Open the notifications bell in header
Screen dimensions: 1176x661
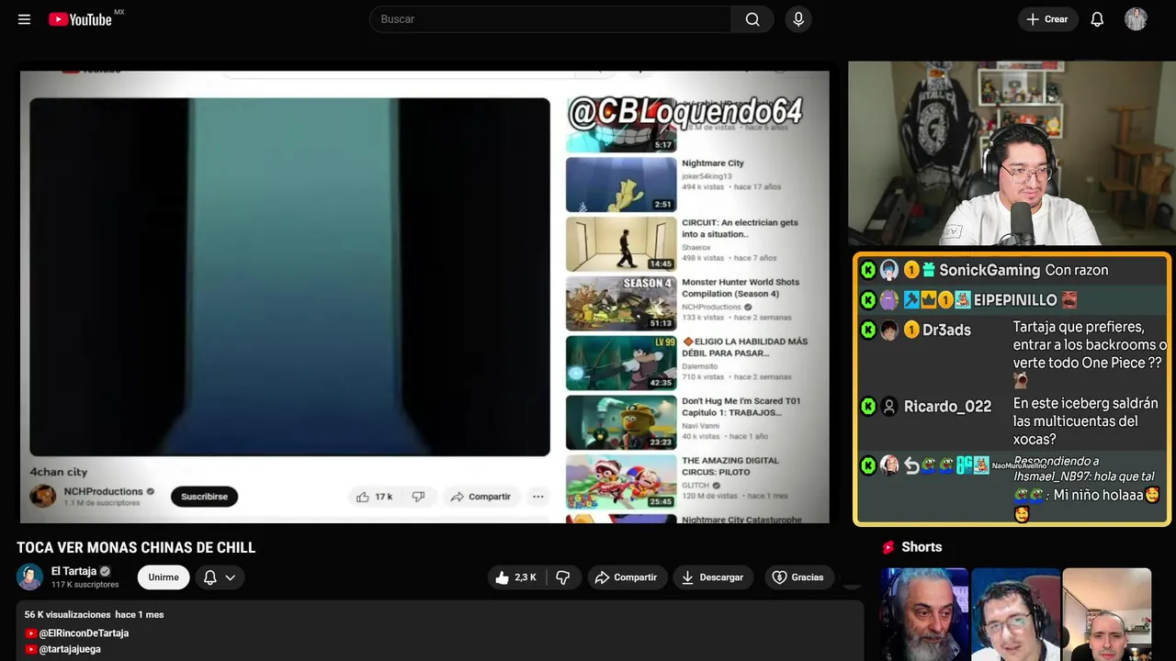click(1097, 19)
